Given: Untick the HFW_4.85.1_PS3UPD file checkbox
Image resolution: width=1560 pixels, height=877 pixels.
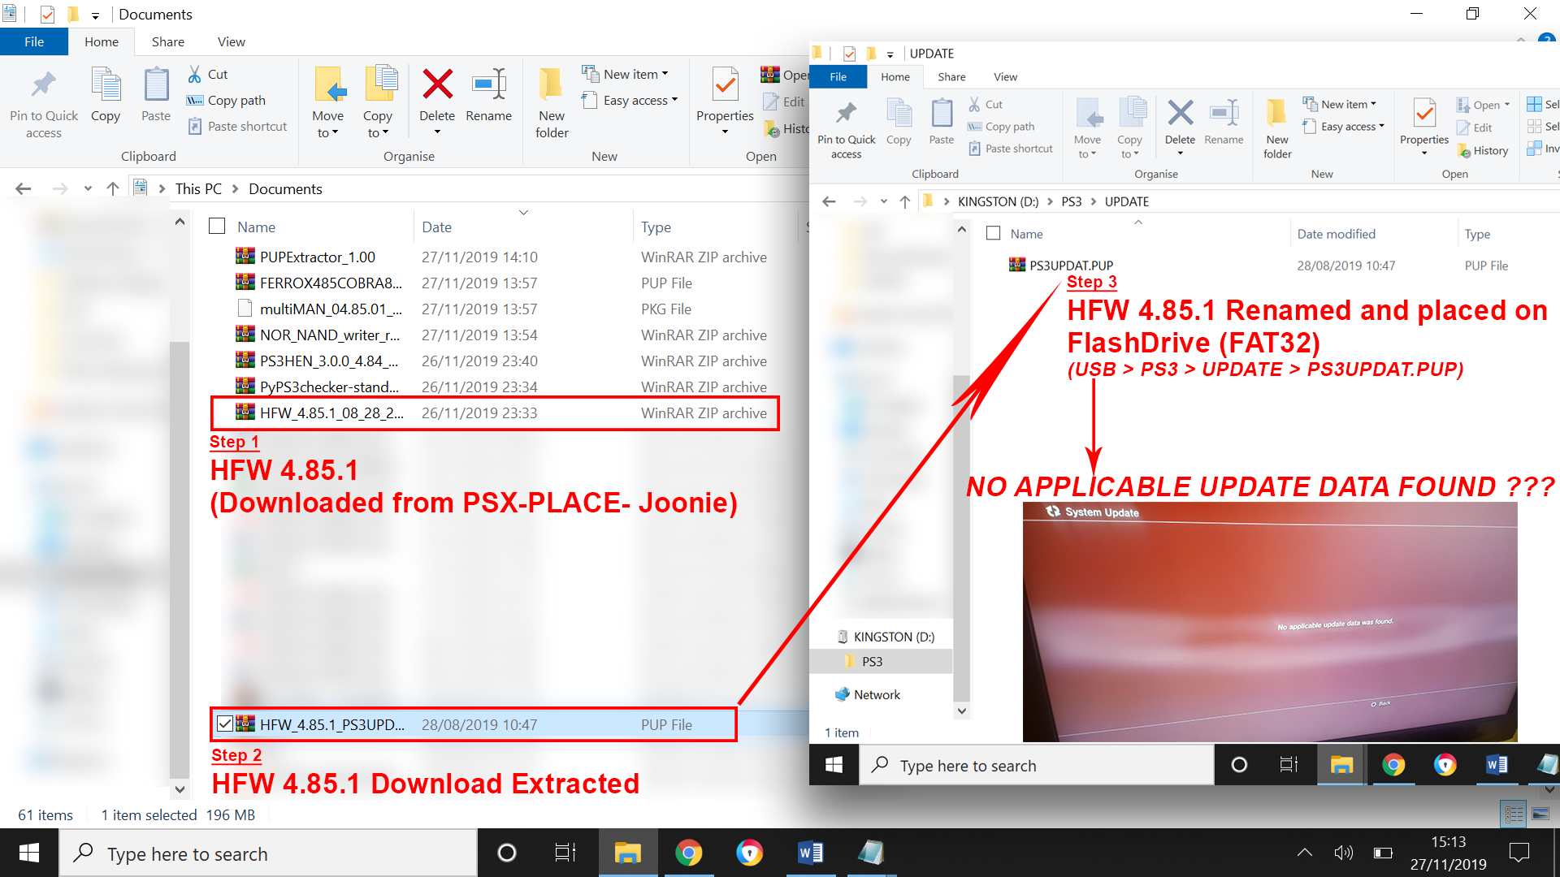Looking at the screenshot, I should 225,724.
